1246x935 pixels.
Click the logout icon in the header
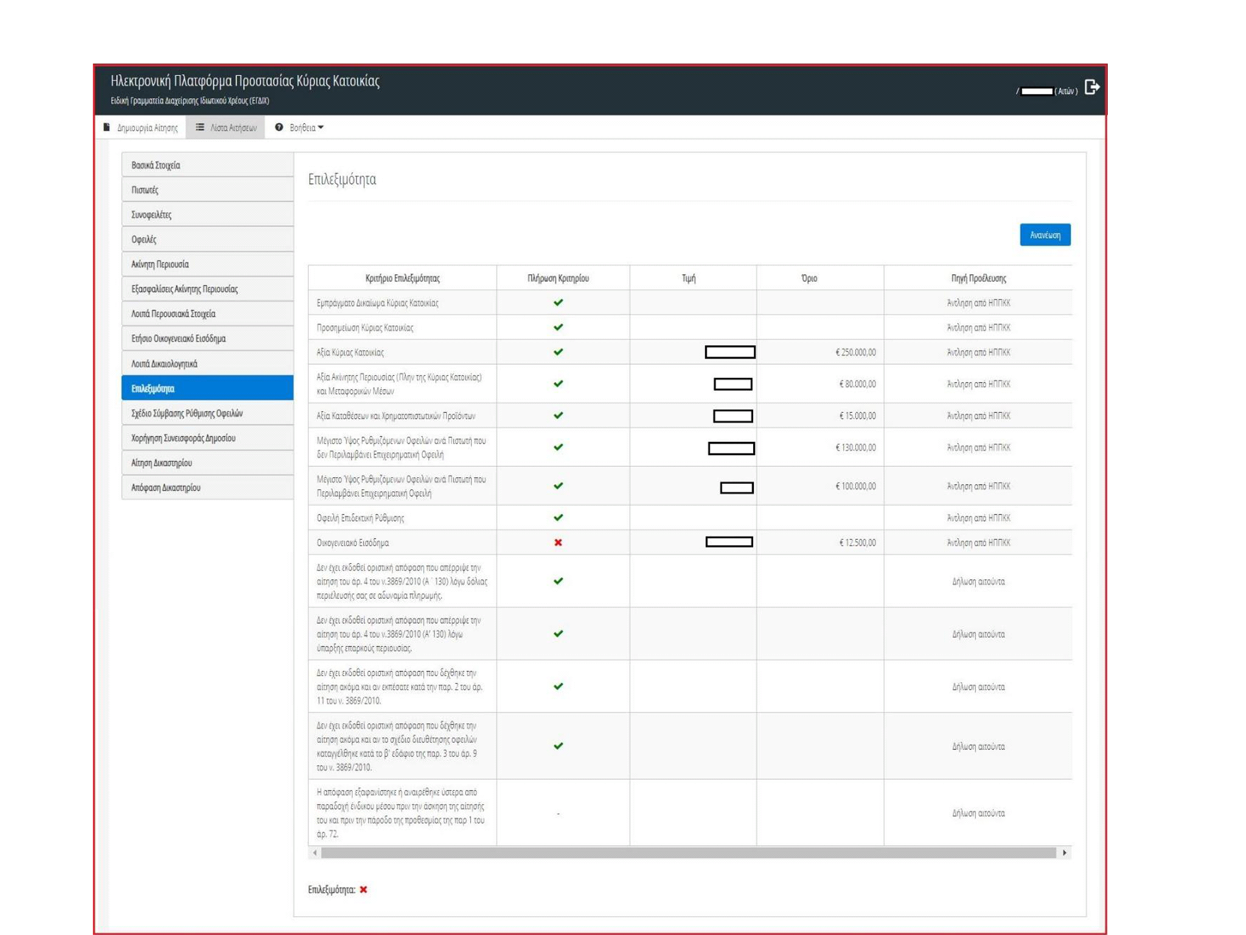pos(1092,88)
